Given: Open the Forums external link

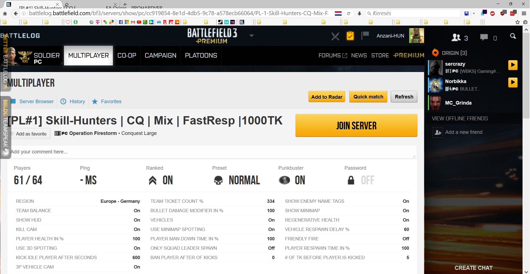Looking at the screenshot, I should click(333, 55).
